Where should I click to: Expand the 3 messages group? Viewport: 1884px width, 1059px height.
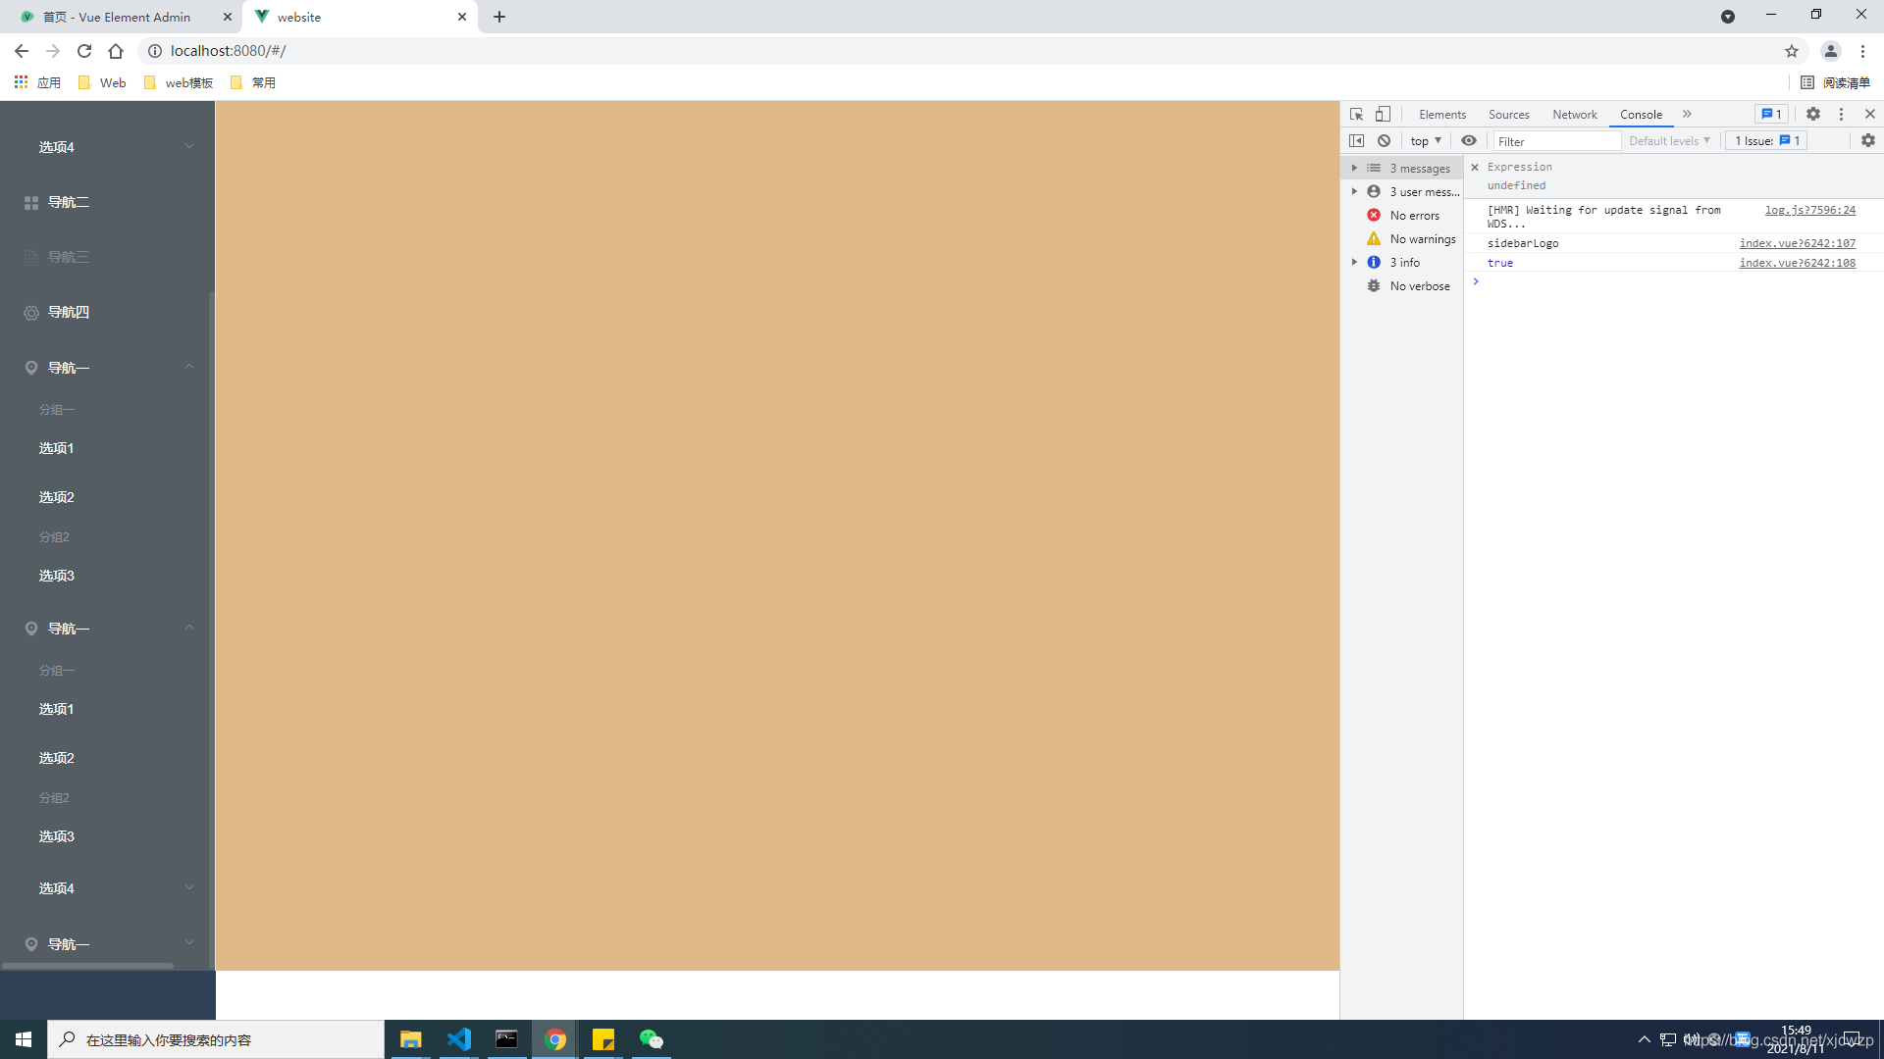pyautogui.click(x=1354, y=168)
